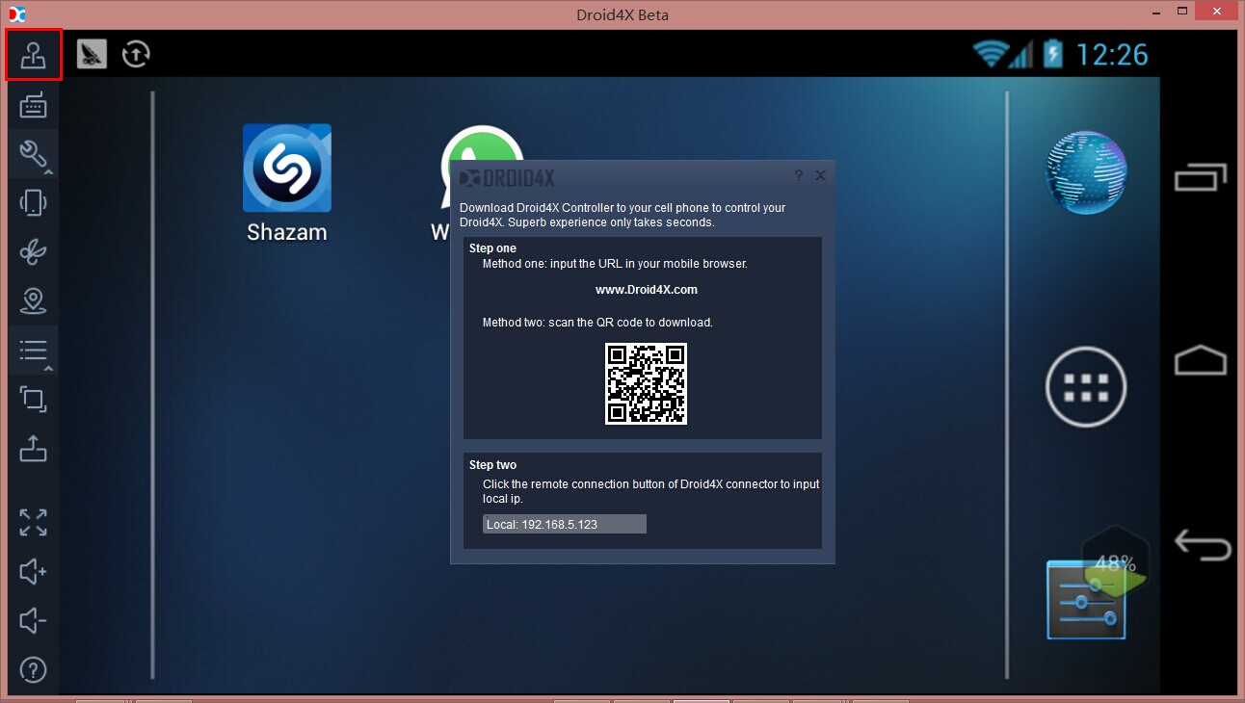Open help via the question mark sidebar icon
1245x703 pixels.
coord(34,669)
